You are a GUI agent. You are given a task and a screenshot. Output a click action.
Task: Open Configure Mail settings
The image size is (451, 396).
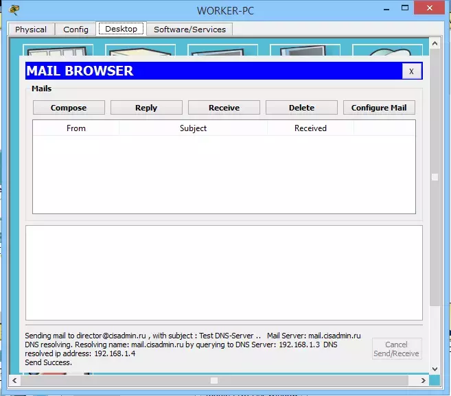(379, 108)
